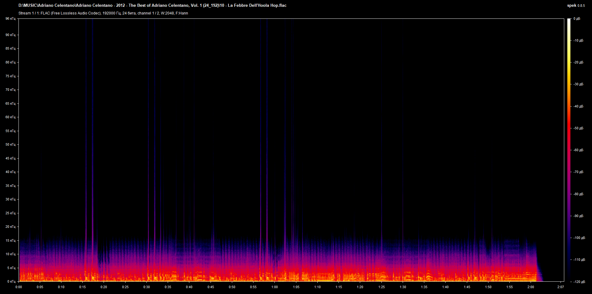Screen dimensions: 592x294
Task: Click the 0:30 time axis marker
Action: click(x=146, y=287)
